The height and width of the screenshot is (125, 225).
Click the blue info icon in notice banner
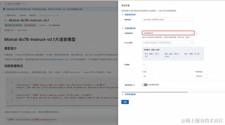click(4, 9)
